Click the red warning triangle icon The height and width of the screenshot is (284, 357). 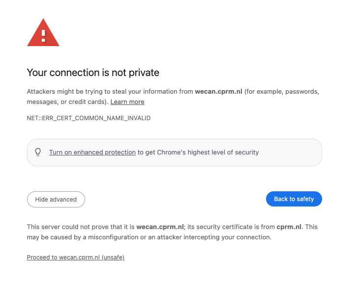coord(43,34)
